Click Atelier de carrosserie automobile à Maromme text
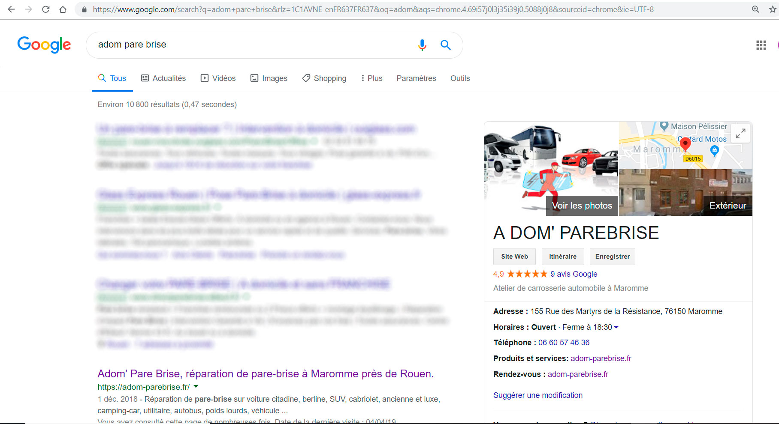 [571, 288]
